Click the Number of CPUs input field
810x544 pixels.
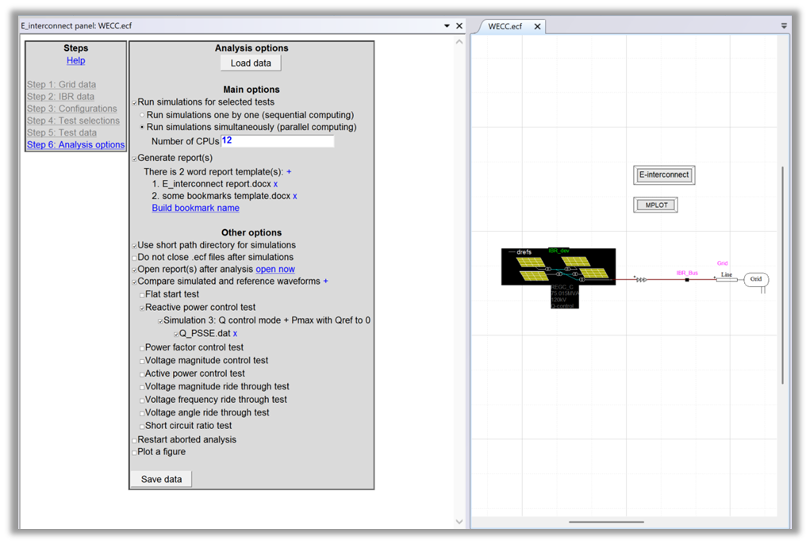point(277,141)
